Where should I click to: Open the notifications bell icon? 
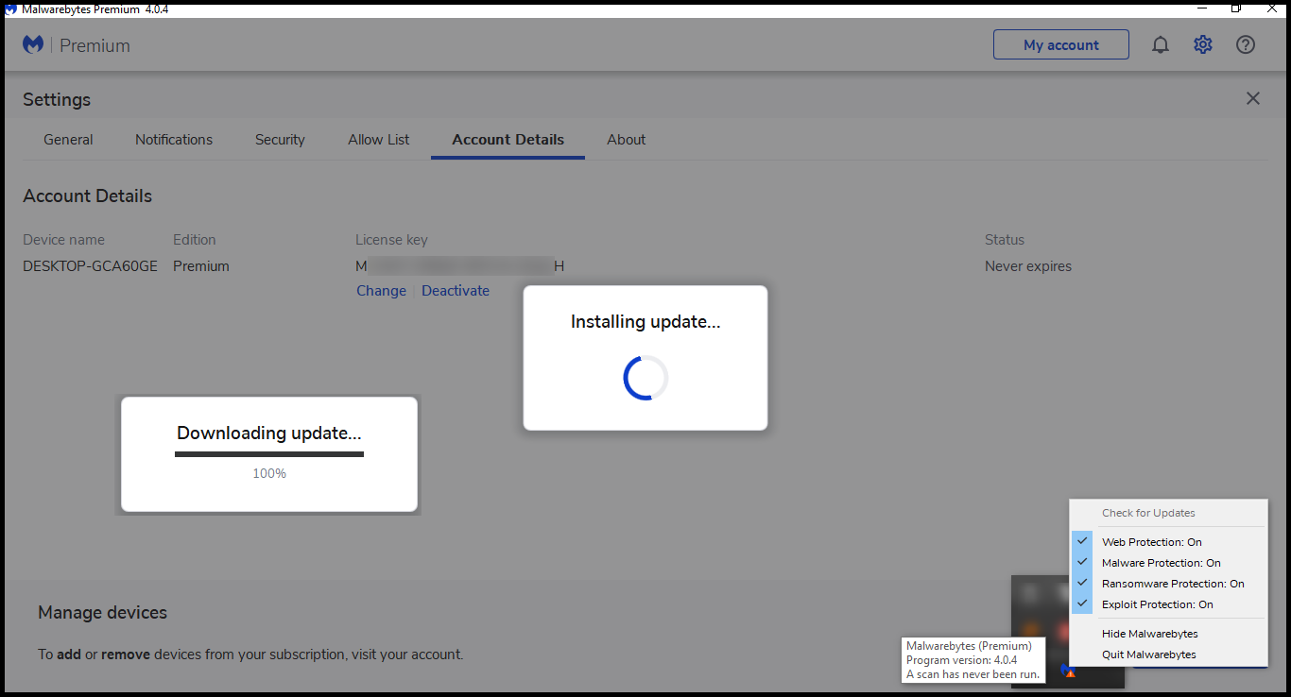click(1161, 44)
